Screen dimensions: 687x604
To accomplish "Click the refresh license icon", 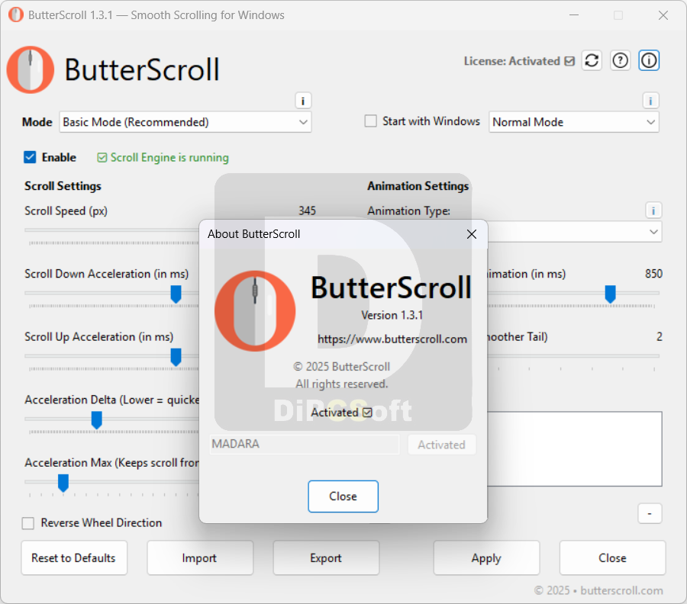I will [x=592, y=60].
